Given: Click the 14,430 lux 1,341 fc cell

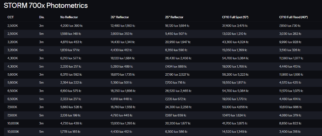Looking at the screenshot, I should coord(123,42).
